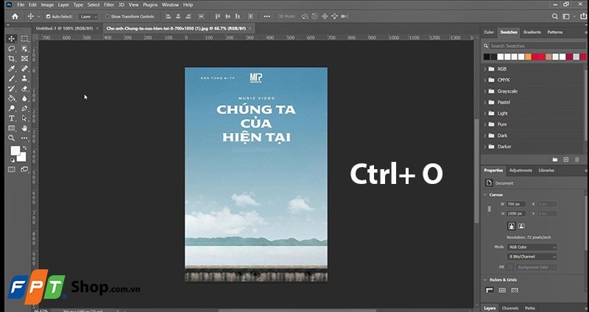
Task: Select the Dodge tool
Action: pyautogui.click(x=12, y=108)
